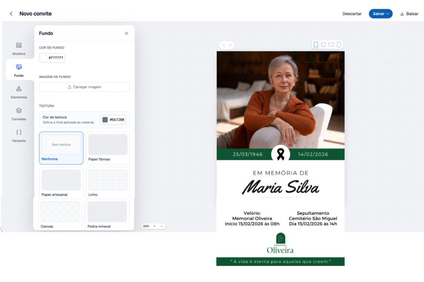Zoom out with the minus icon

[x=161, y=226]
